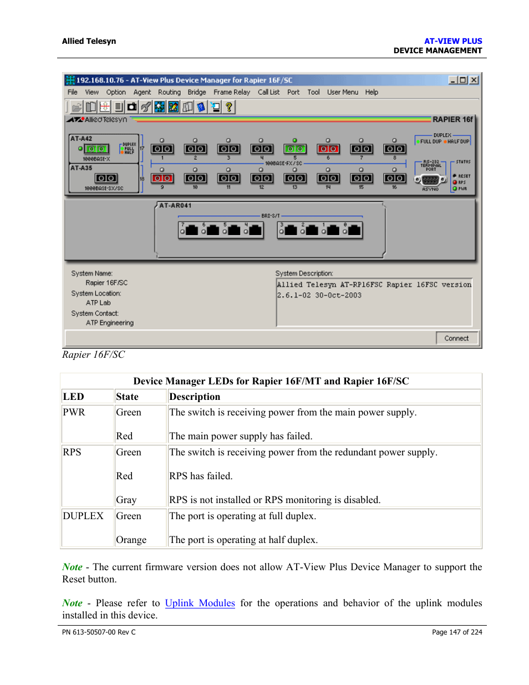Click the red crosshair grid toolbar icon
Screen dimensions: 529x685
point(105,107)
